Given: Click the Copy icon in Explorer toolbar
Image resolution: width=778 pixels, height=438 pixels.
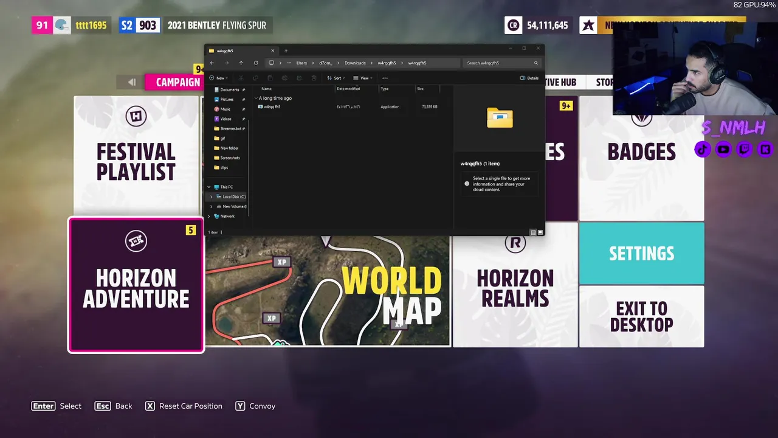Looking at the screenshot, I should pos(255,78).
